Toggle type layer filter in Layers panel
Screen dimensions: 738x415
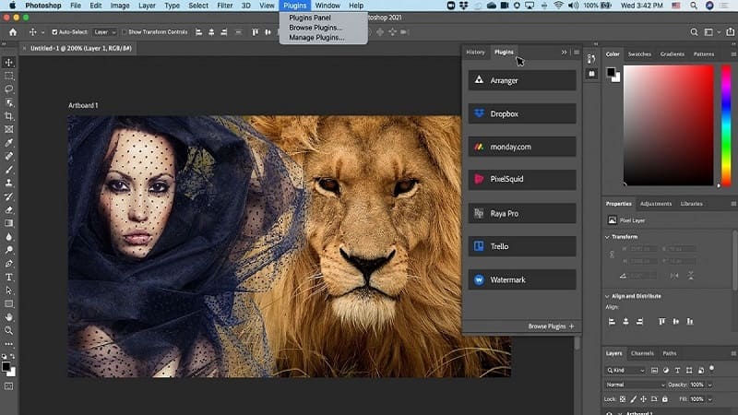677,371
